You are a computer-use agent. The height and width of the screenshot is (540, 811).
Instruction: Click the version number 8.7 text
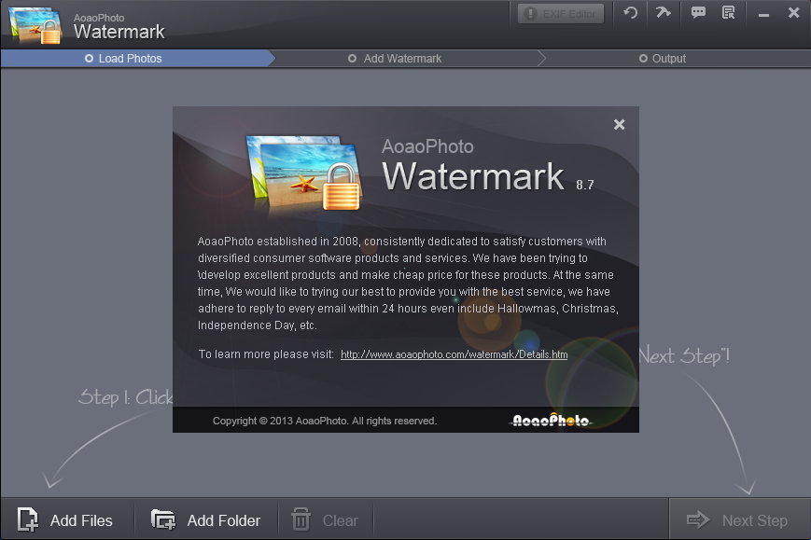coord(585,185)
